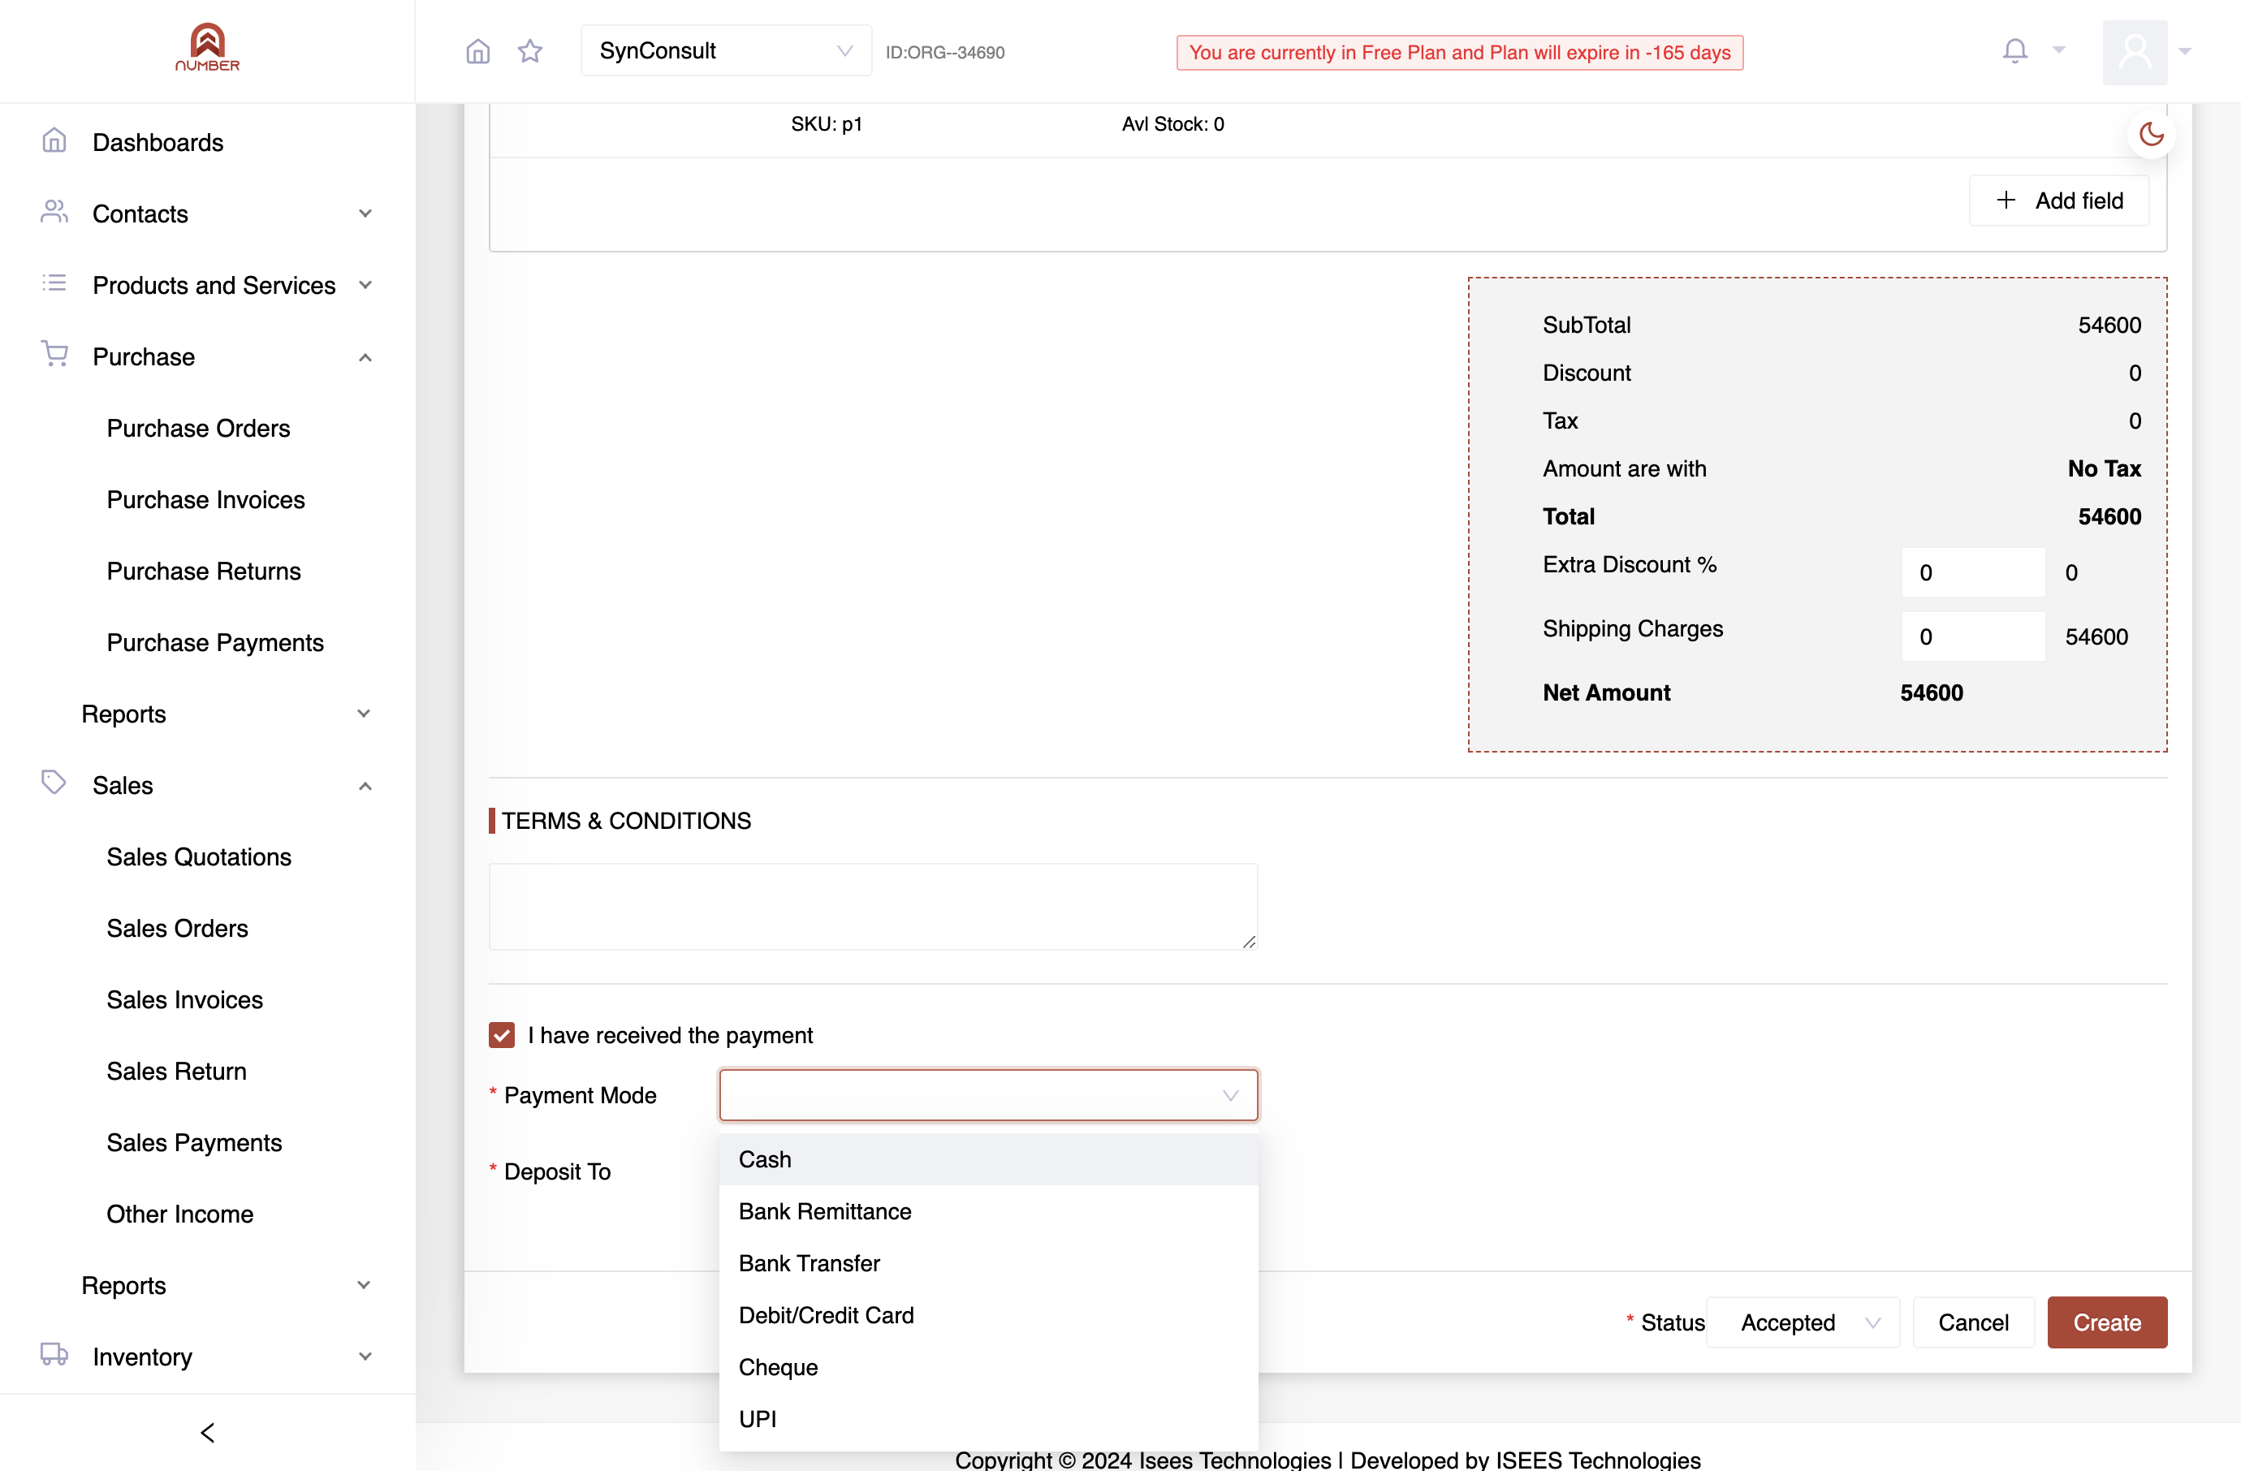The width and height of the screenshot is (2241, 1471).
Task: Expand the Inventory menu chevron
Action: click(x=365, y=1357)
